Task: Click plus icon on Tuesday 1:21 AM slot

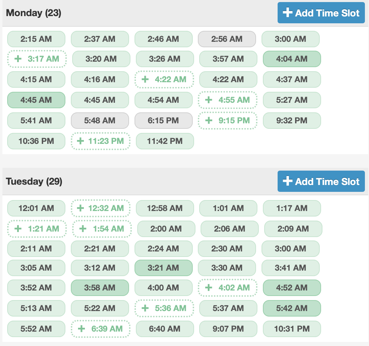Action: 18,228
